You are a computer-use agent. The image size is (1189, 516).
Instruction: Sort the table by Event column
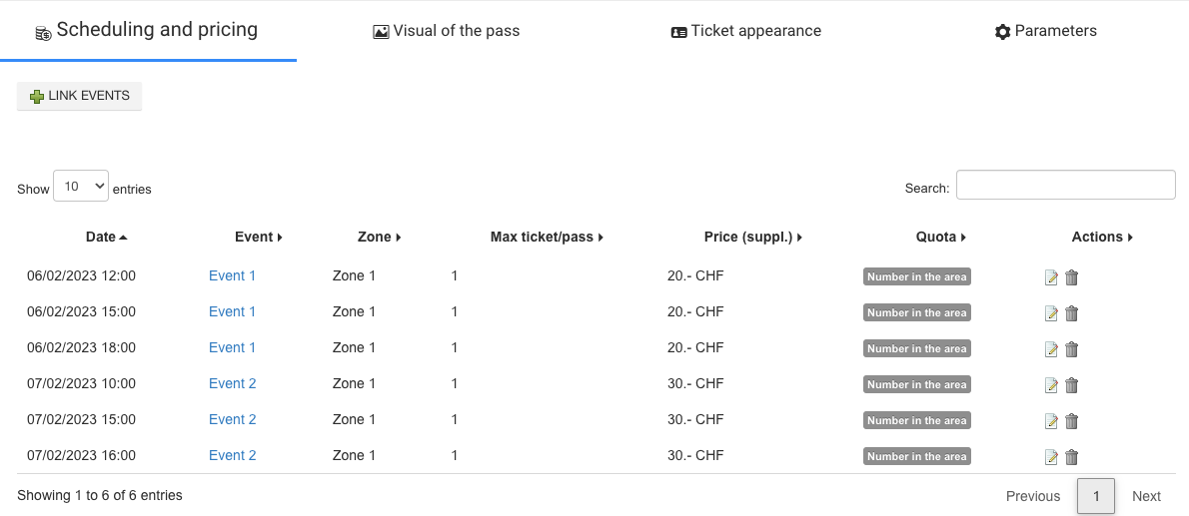click(x=259, y=237)
